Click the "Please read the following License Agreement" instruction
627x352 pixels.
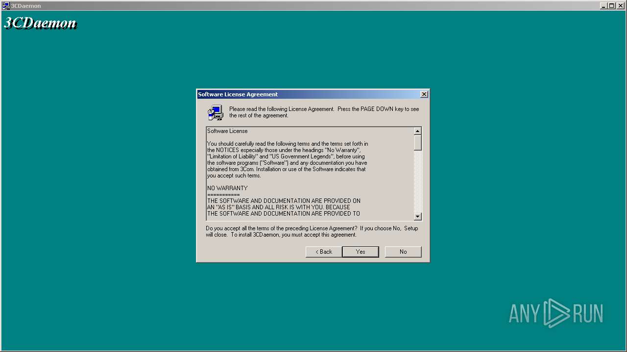point(324,112)
